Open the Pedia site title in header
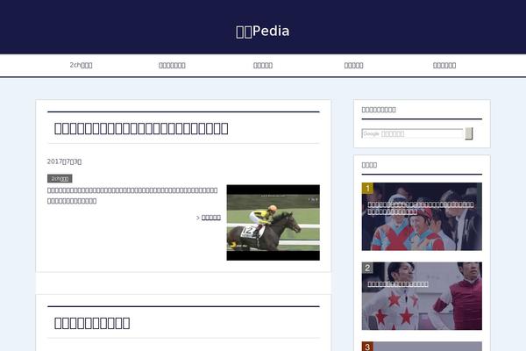The image size is (526, 351). (263, 32)
